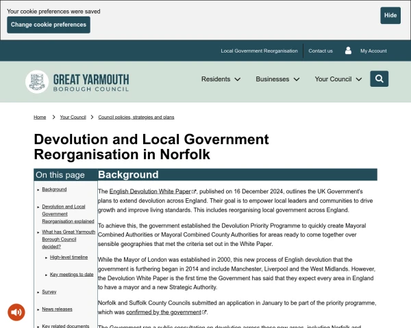
Task: Go to Survey section in sidebar
Action: (49, 292)
